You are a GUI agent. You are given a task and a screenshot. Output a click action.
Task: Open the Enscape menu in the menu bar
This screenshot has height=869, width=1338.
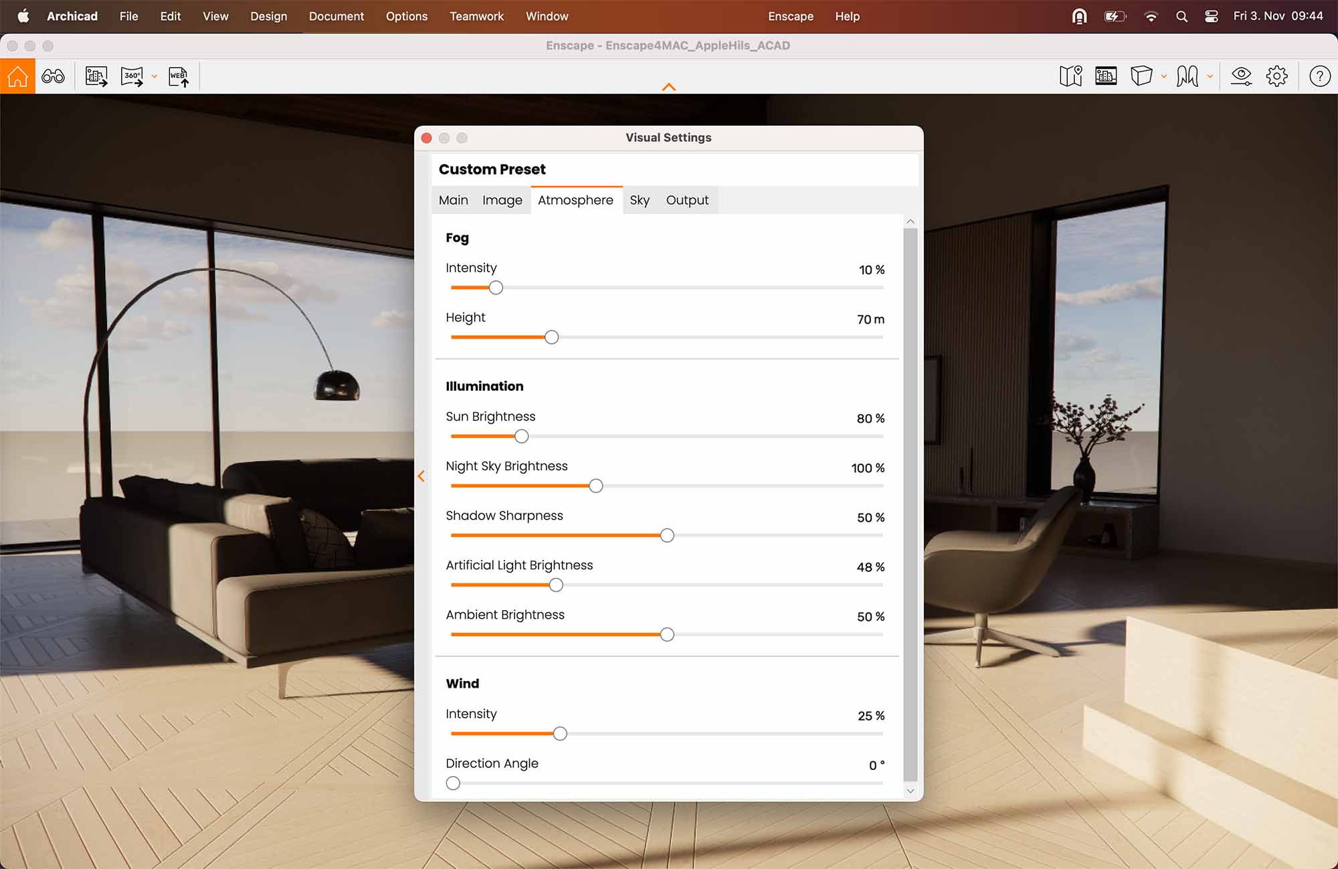tap(790, 15)
